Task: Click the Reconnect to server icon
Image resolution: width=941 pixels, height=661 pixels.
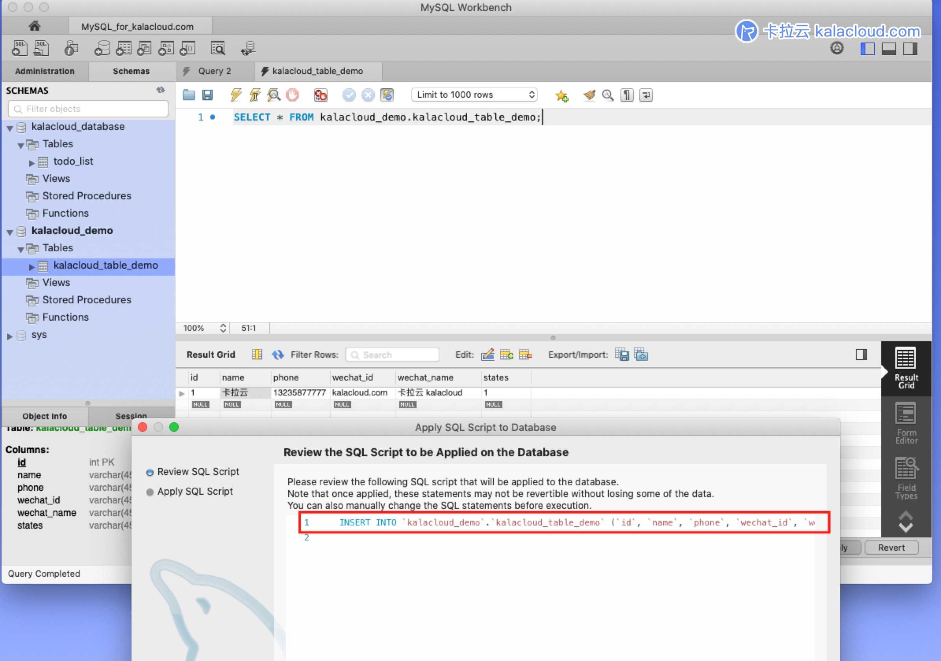Action: pyautogui.click(x=250, y=48)
